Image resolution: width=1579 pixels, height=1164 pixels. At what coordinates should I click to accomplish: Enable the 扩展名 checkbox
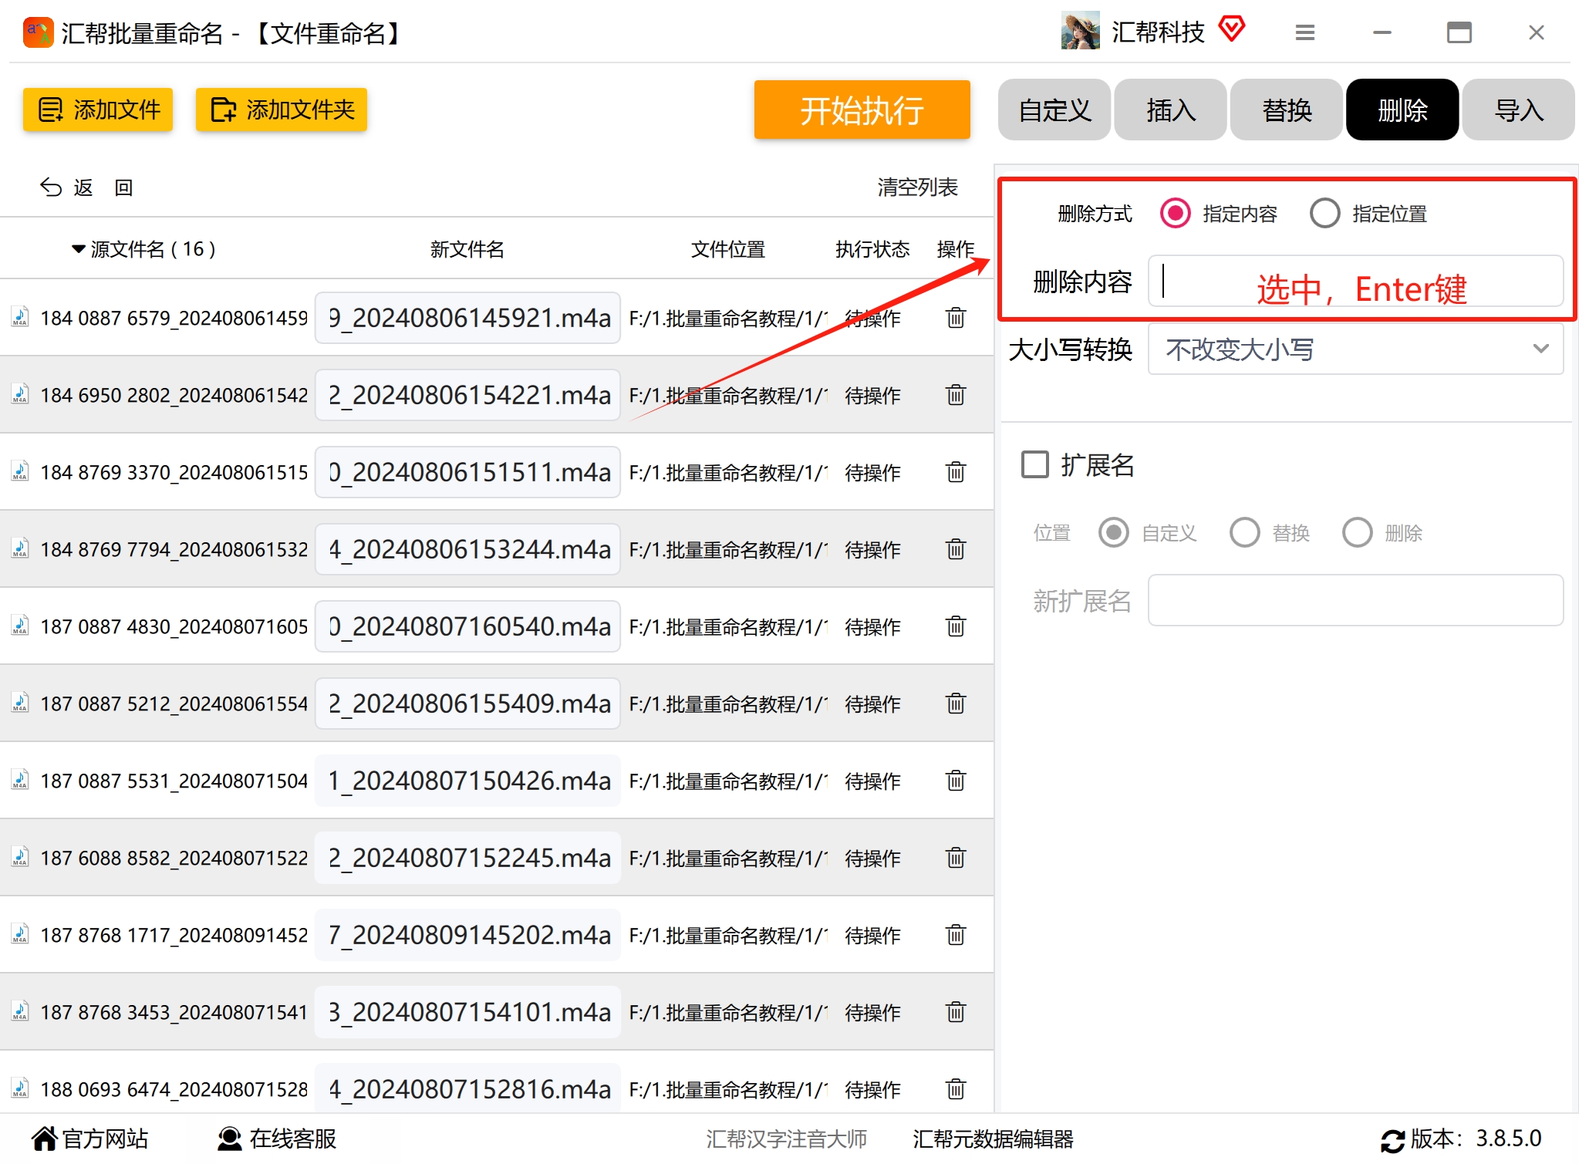pos(1035,465)
